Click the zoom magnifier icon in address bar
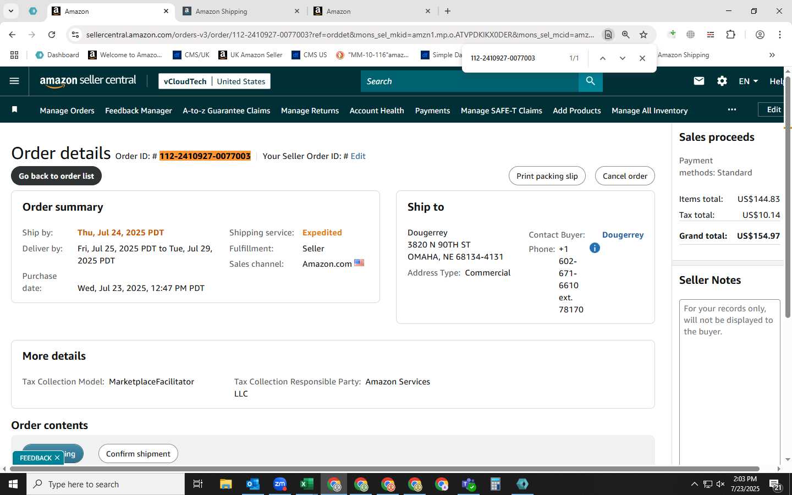The width and height of the screenshot is (792, 495). 625,34
